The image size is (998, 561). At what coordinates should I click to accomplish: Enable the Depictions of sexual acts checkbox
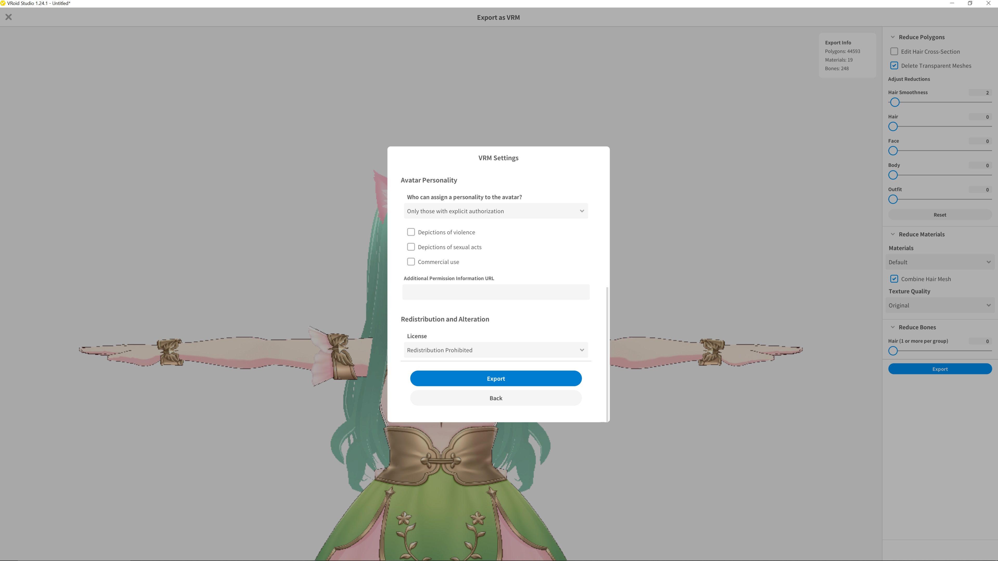[x=411, y=247]
